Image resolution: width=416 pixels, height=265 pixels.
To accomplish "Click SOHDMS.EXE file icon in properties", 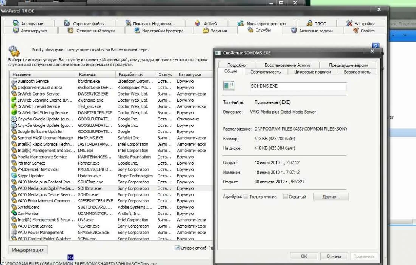I will [229, 86].
